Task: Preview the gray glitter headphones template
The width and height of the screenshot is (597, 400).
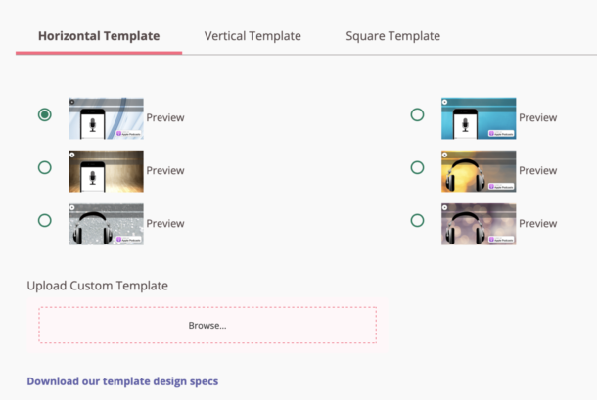Action: pyautogui.click(x=165, y=224)
